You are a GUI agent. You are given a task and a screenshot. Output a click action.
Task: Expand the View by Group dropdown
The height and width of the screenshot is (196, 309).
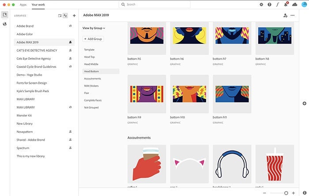point(94,28)
